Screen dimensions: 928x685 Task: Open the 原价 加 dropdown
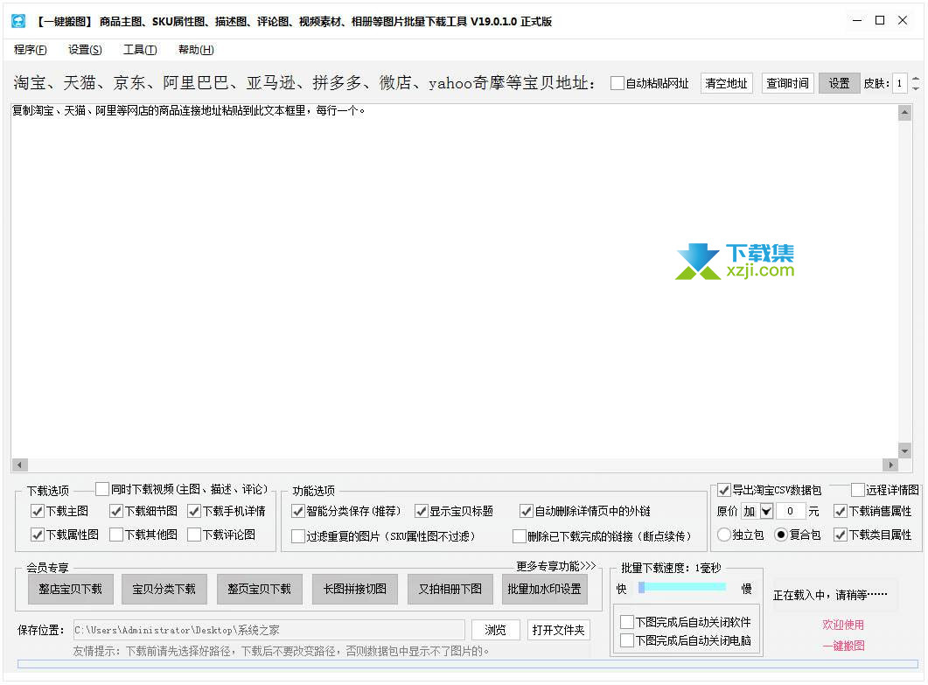coord(767,511)
